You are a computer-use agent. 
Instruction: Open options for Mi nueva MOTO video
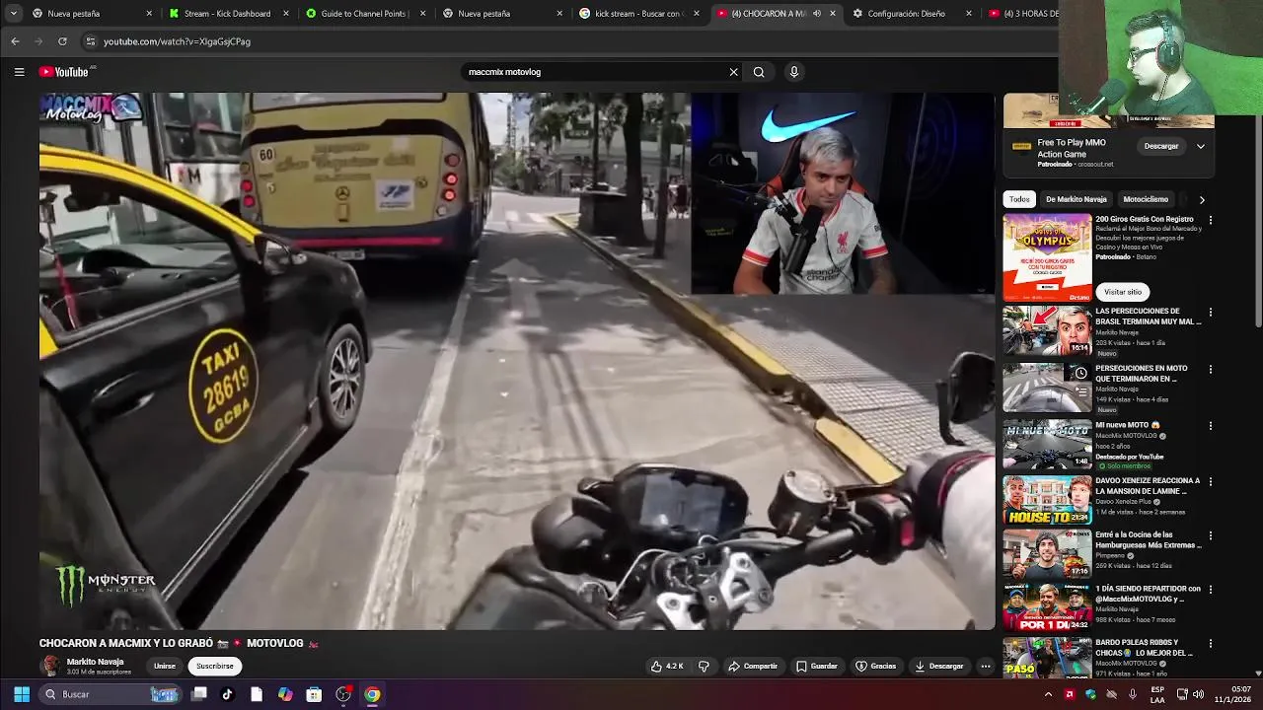[1211, 426]
